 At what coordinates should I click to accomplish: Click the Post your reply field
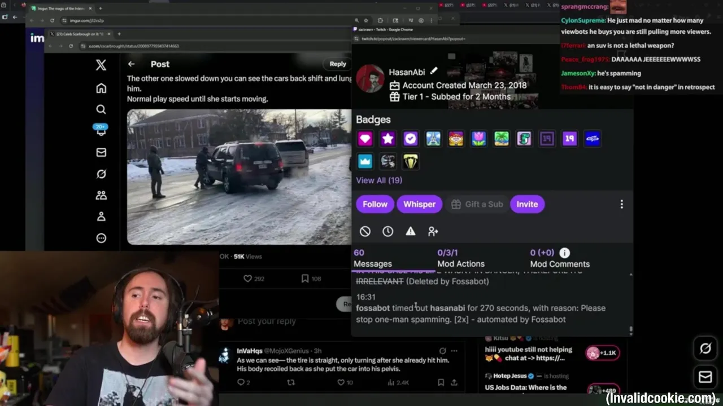(267, 321)
